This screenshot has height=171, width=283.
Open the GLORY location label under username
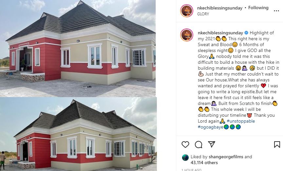coord(203,14)
